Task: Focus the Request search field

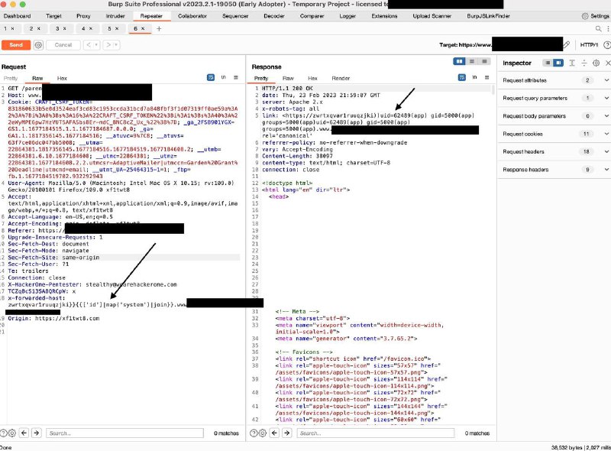Action: [124, 433]
